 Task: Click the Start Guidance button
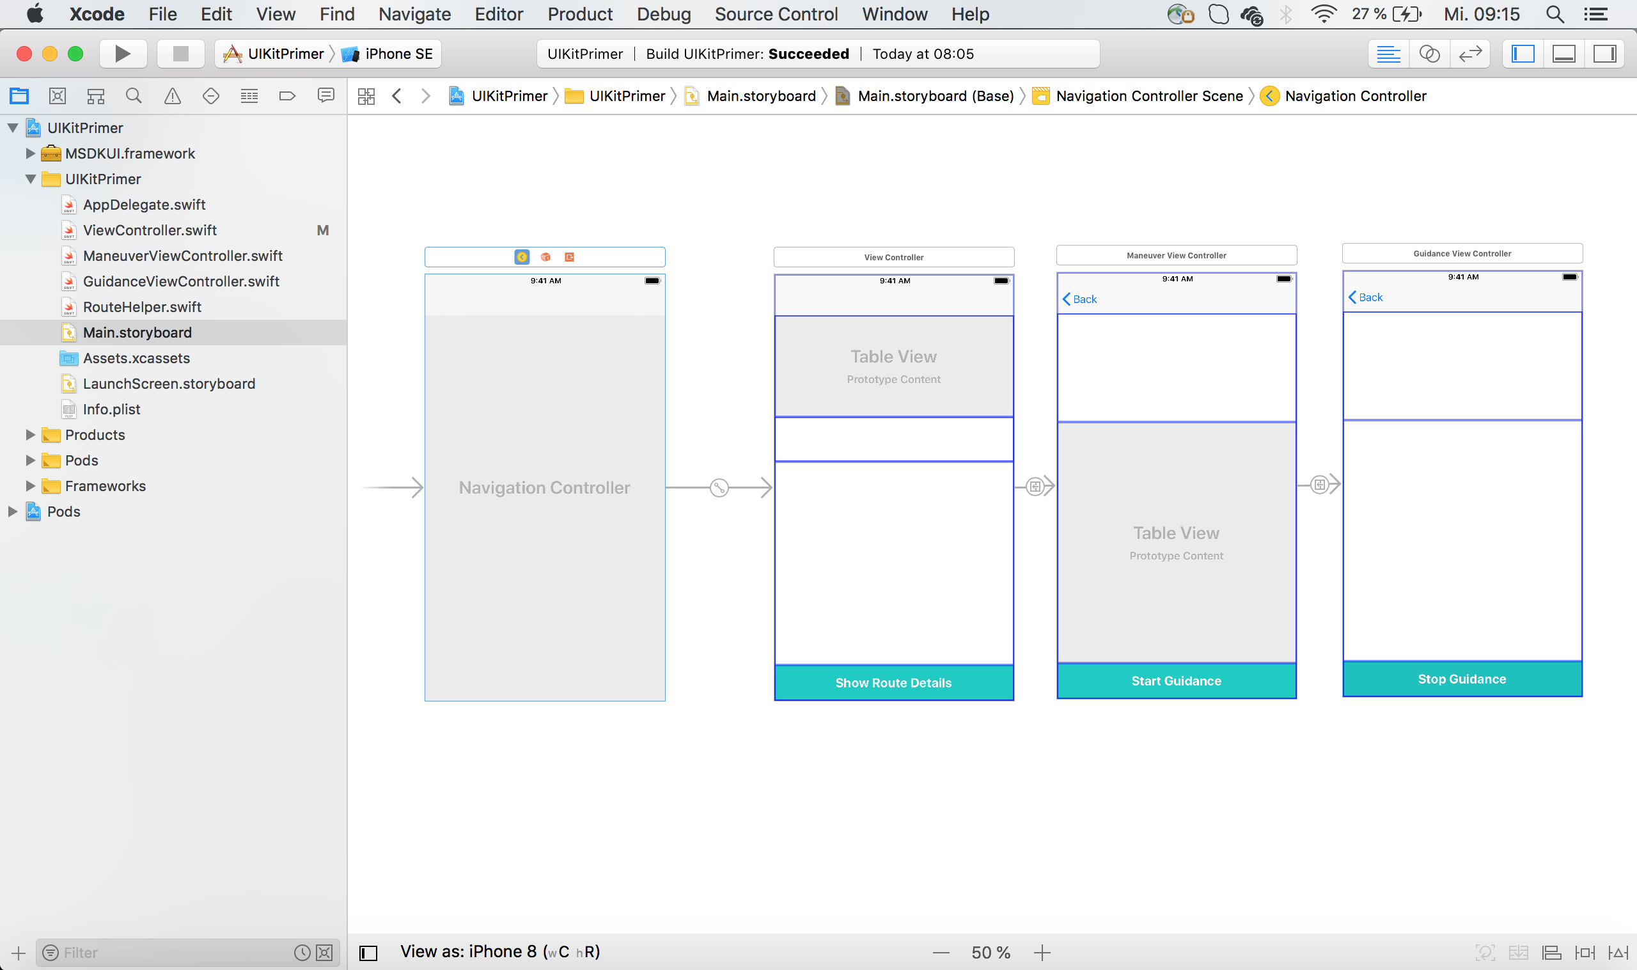pyautogui.click(x=1175, y=680)
